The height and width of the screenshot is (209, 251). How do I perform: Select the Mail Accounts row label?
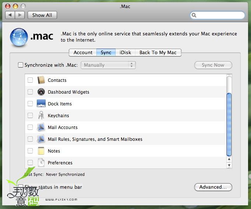[x=63, y=128]
